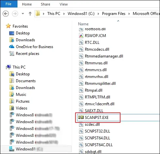Screen dimensions: 160x154
Task: Open the Videos folder
Action: (x=21, y=108)
